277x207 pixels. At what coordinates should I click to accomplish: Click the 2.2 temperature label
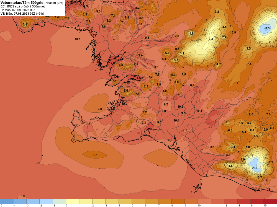[224, 37]
